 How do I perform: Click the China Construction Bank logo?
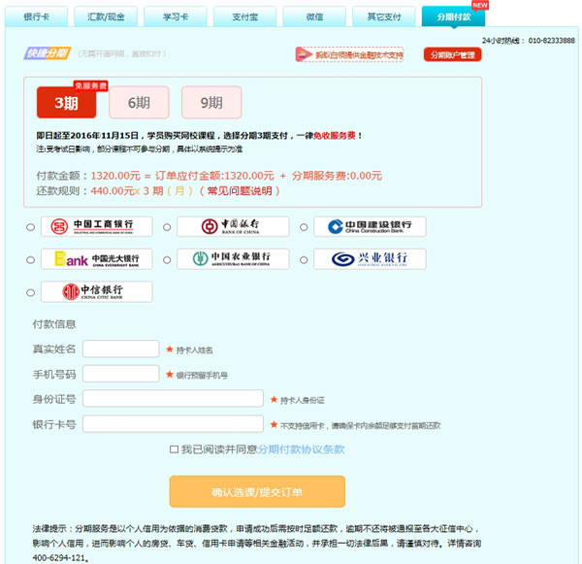coord(370,226)
